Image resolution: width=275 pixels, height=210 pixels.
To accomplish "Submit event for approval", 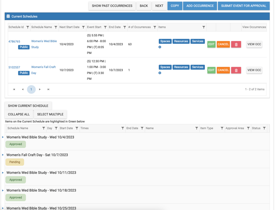I will (243, 6).
